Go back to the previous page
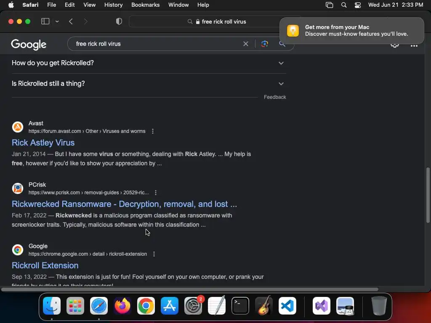This screenshot has height=323, width=431. pos(71,21)
